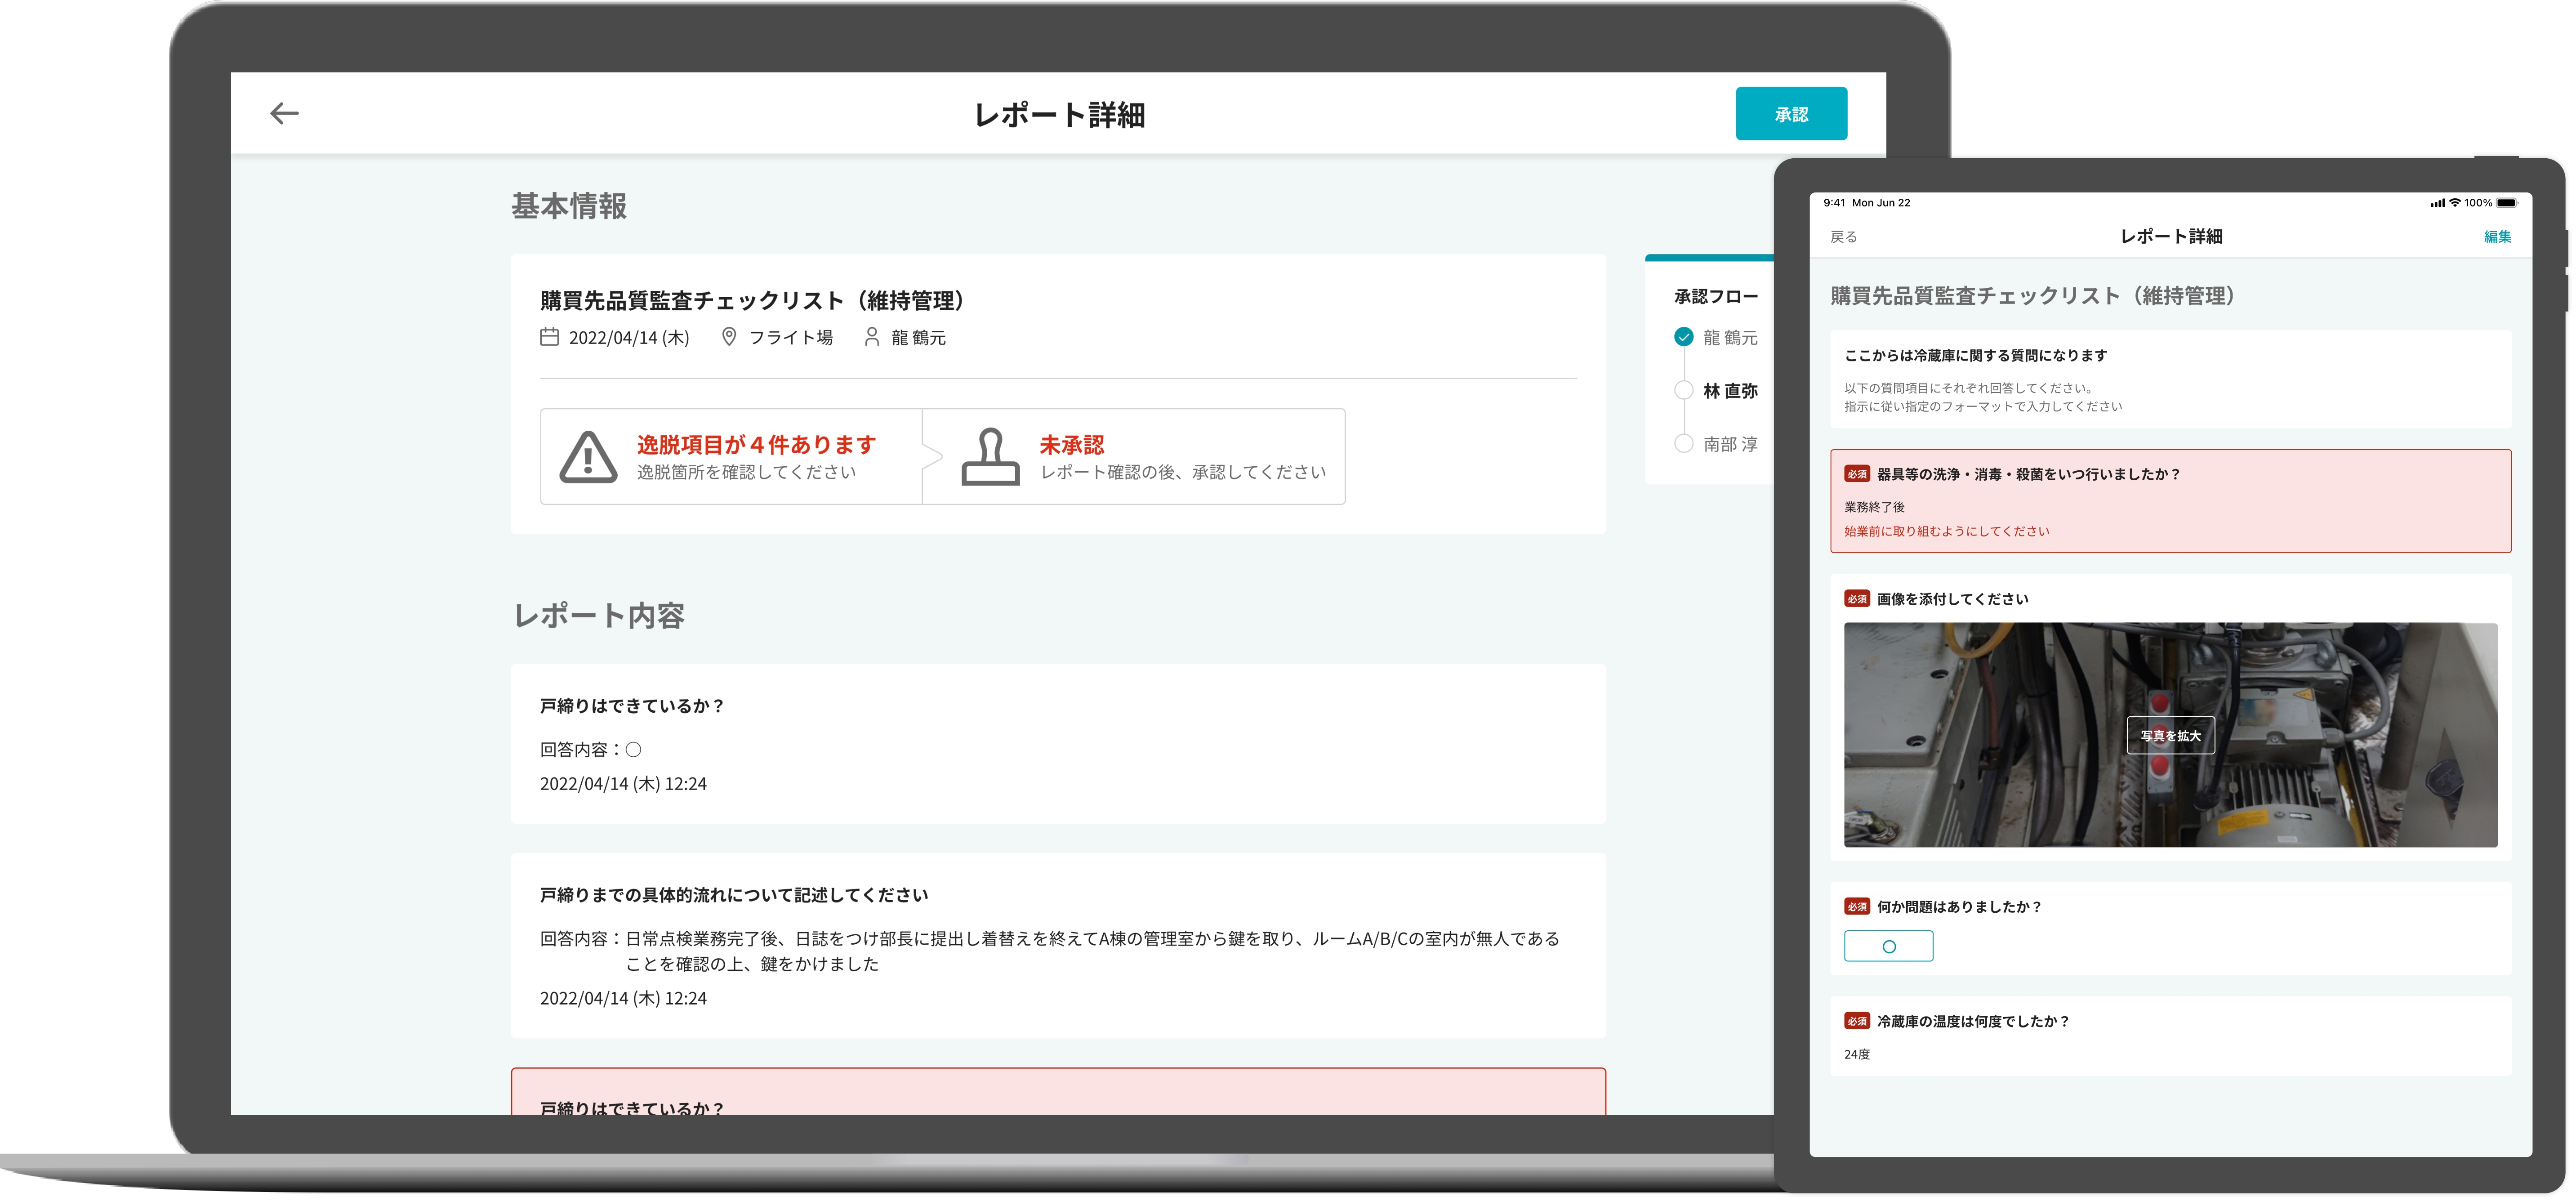Tap the 24度 answer on tablet
The image size is (2576, 1201).
point(1857,1055)
